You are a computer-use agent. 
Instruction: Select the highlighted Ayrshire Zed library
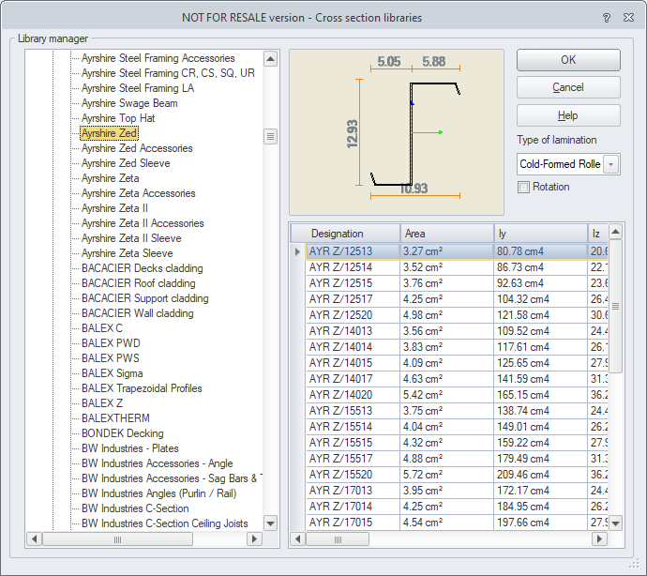[x=110, y=133]
